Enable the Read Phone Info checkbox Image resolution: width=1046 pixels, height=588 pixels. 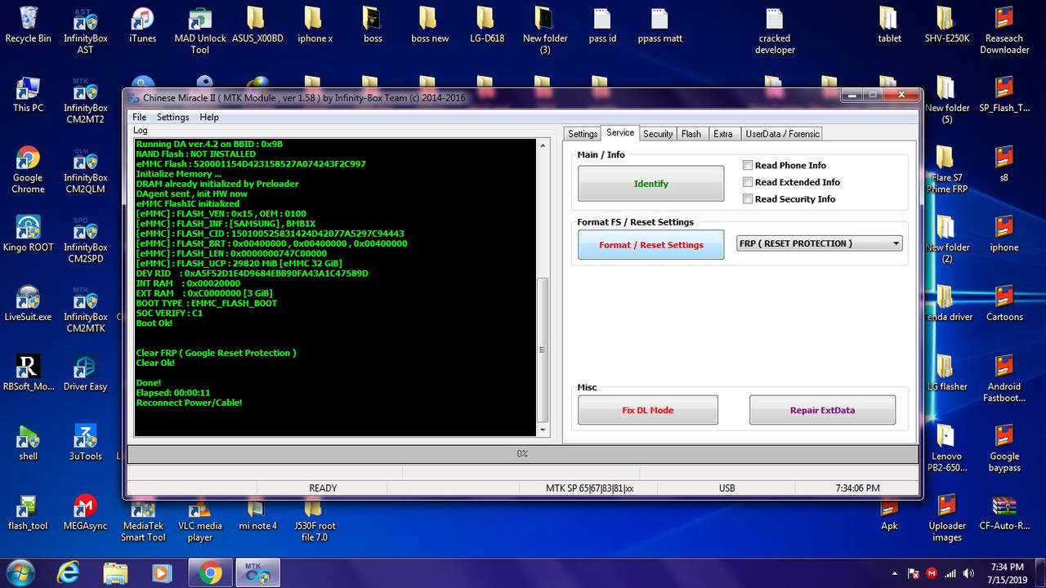click(748, 165)
